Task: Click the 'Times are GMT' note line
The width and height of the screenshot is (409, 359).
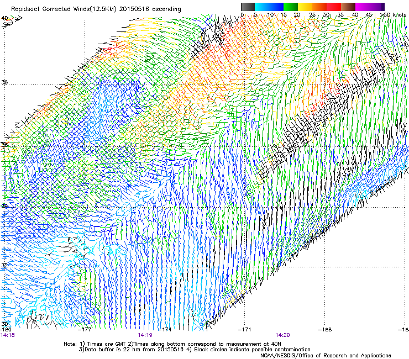Action: click(x=172, y=344)
